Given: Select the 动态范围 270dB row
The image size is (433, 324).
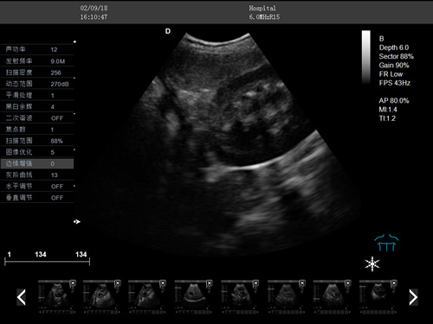Looking at the screenshot, I should point(37,84).
